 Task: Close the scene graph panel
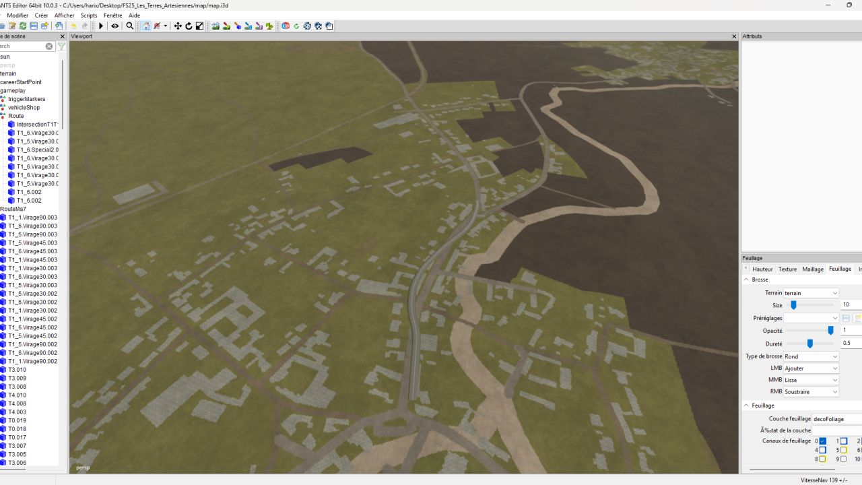tap(63, 36)
